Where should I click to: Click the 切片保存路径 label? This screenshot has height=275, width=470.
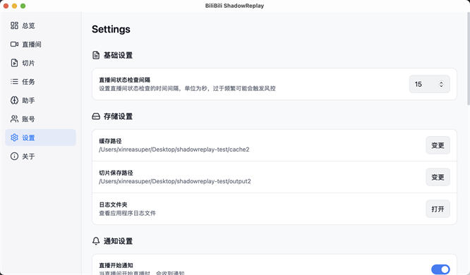(116, 173)
